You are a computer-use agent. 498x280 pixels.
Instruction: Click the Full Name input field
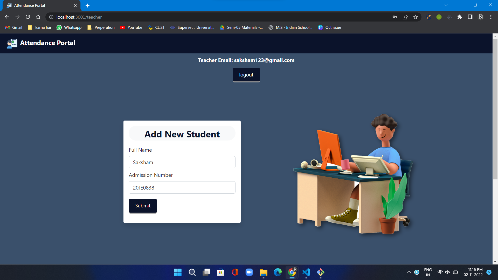tap(182, 162)
